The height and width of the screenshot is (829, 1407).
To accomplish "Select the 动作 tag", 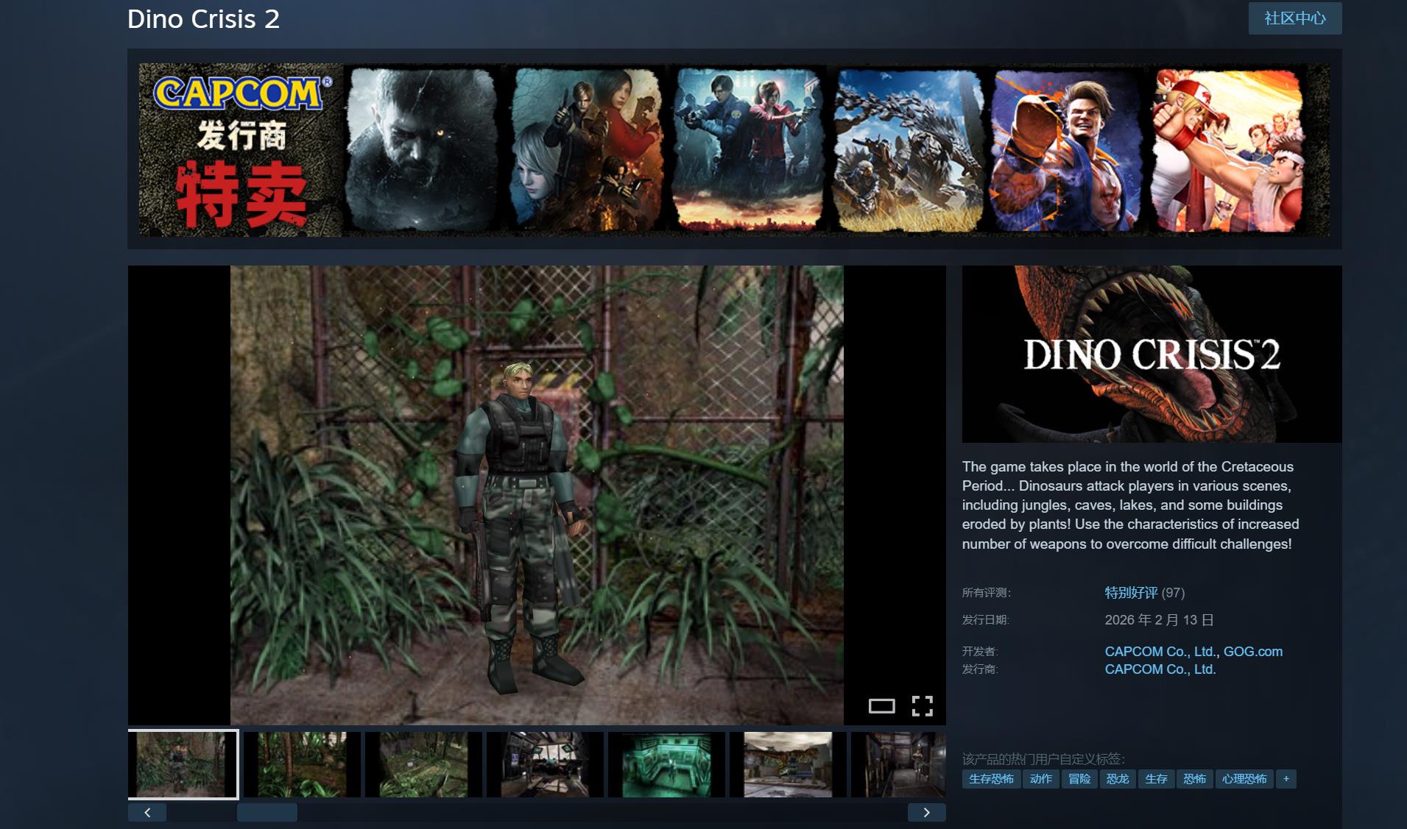I will [x=1040, y=779].
